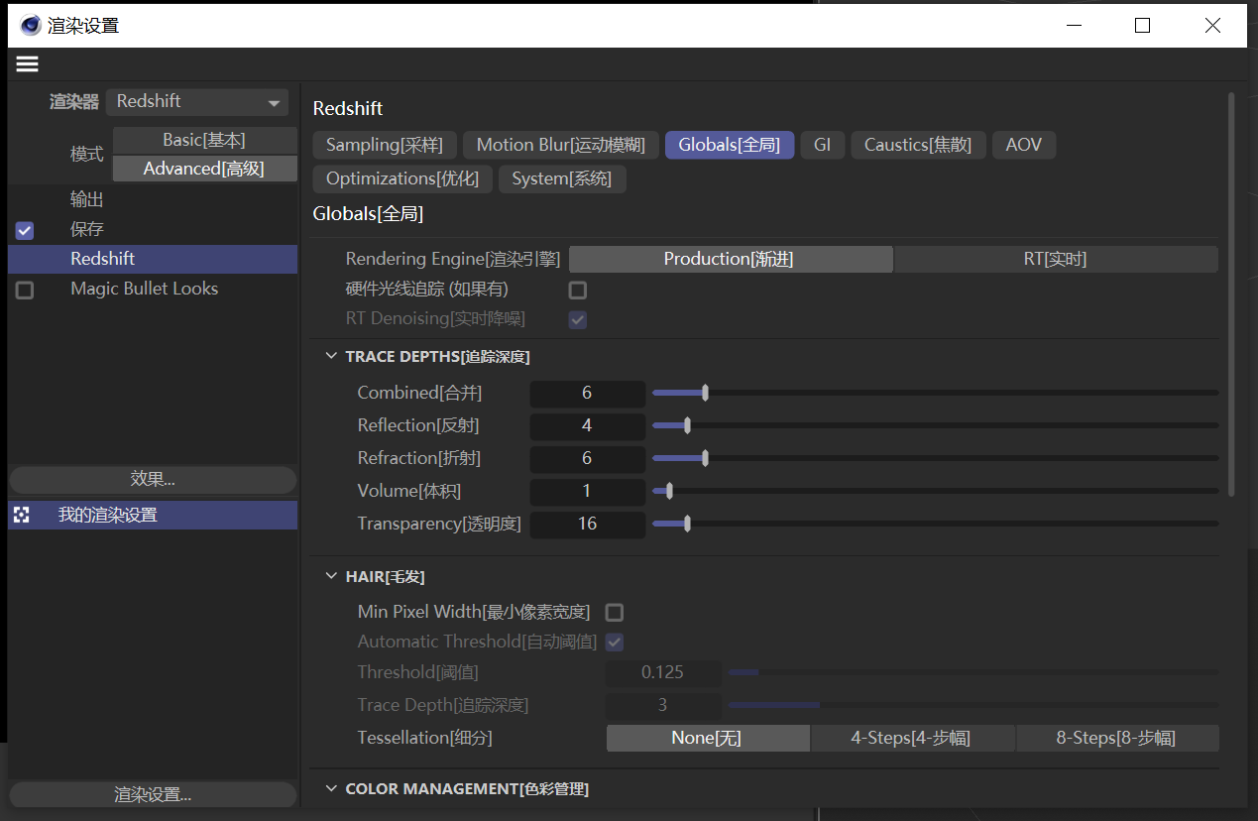Switch to the Optimizations tab
Image resolution: width=1258 pixels, height=821 pixels.
[401, 179]
